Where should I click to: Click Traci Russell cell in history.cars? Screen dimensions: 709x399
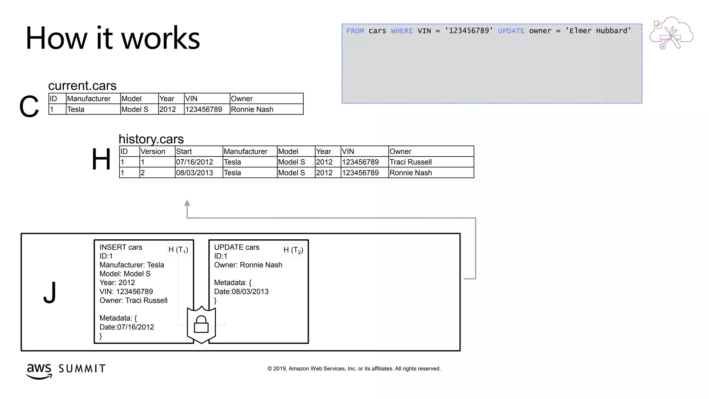pyautogui.click(x=411, y=162)
